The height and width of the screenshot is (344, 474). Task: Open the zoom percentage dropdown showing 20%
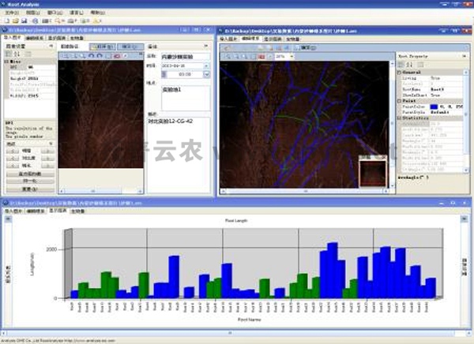tap(292, 57)
